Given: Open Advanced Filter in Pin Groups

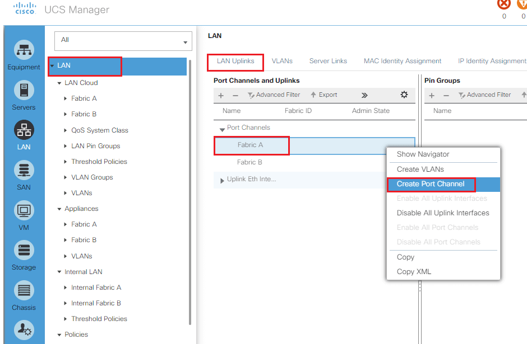Looking at the screenshot, I should (484, 95).
